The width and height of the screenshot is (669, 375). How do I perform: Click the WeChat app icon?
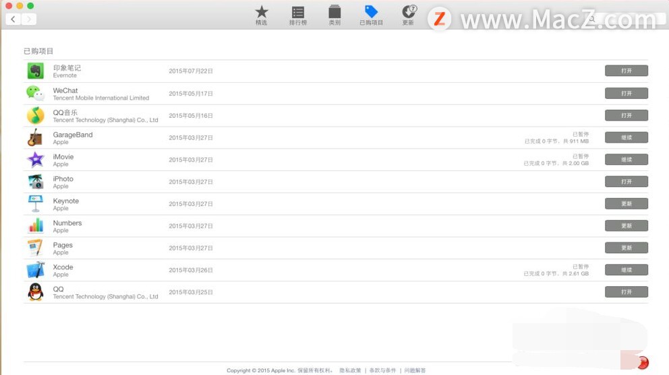coord(36,93)
